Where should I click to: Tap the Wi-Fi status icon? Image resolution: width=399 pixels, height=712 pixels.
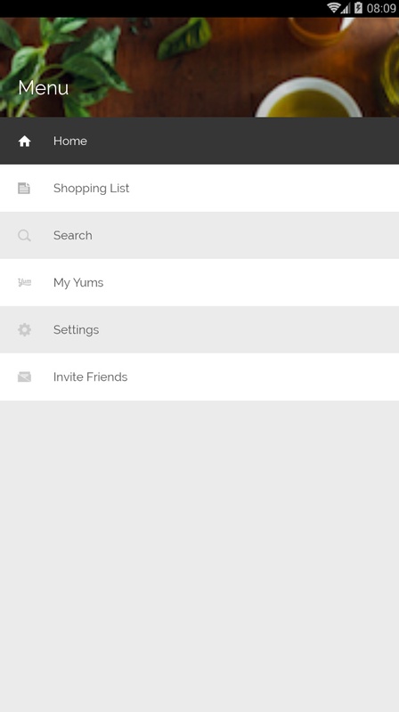click(334, 8)
